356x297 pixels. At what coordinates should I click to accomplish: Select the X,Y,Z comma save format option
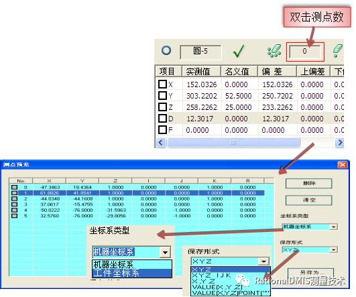(231, 281)
